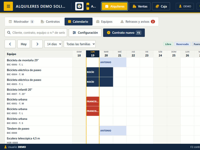Open FRANCIS booking on BIC-0002
The width and height of the screenshot is (200, 150).
[x=93, y=111]
